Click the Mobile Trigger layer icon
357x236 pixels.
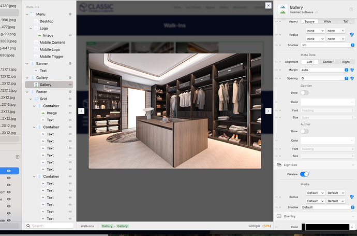(36, 57)
